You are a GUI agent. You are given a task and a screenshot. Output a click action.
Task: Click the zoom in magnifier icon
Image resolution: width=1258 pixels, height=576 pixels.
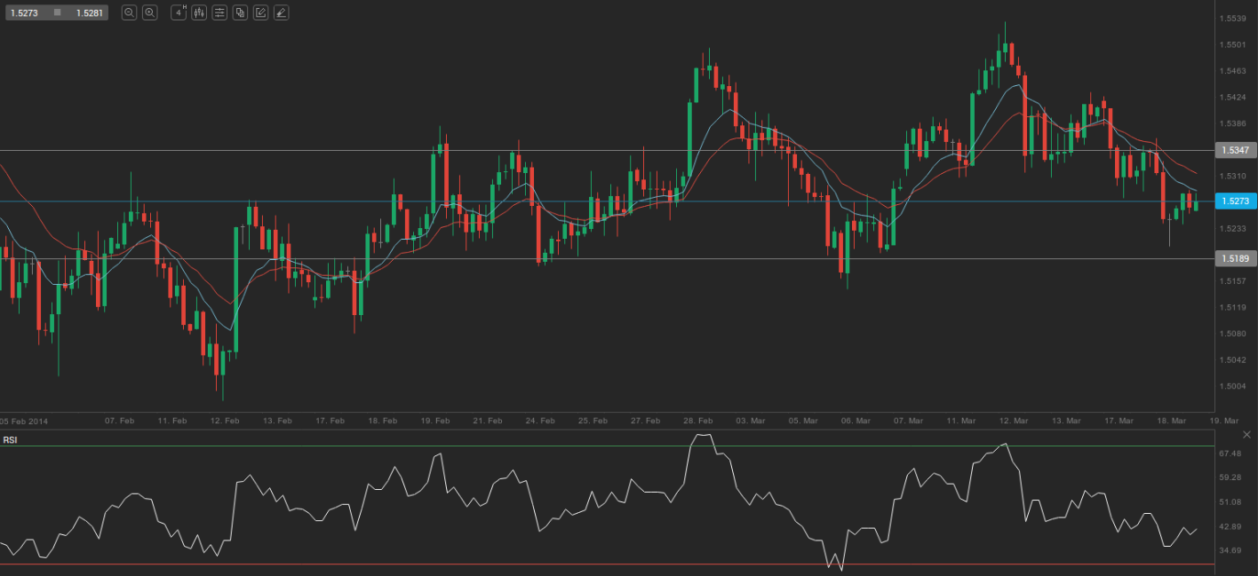149,12
